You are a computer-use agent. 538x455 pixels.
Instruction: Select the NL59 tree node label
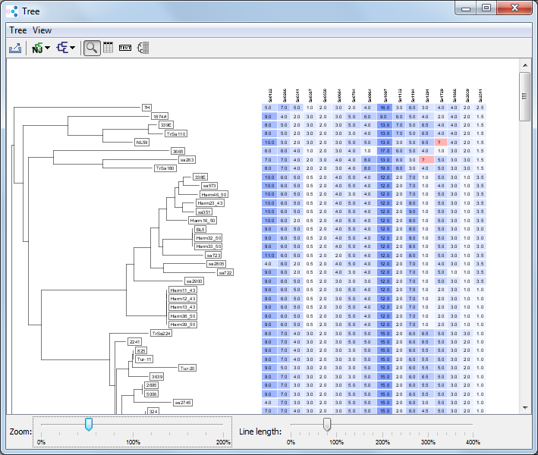click(x=141, y=142)
